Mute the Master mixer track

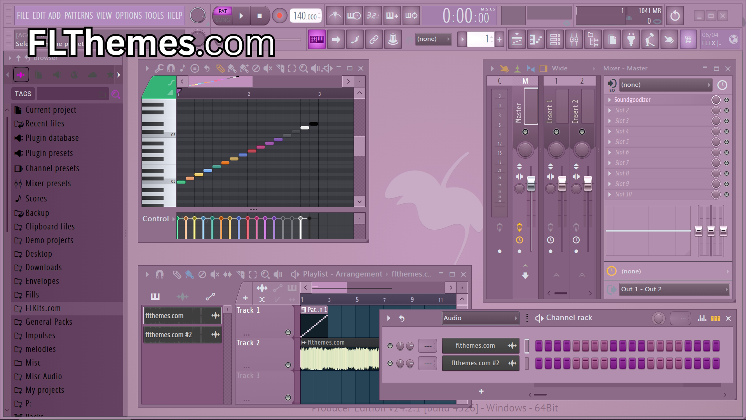[525, 132]
